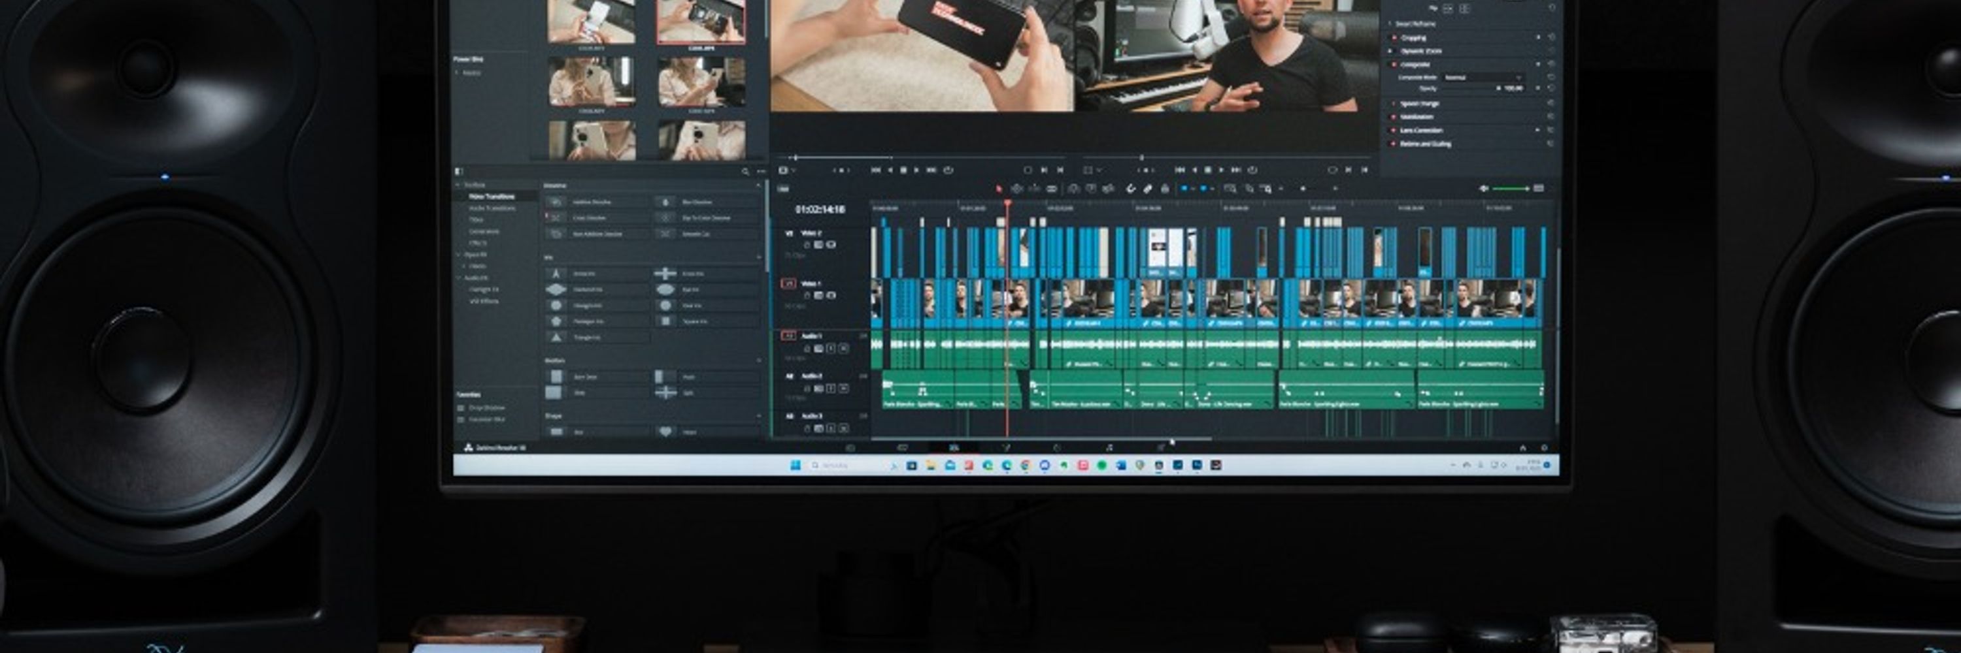The width and height of the screenshot is (1961, 653).
Task: Click the audio mixer icon beside volume slider
Action: coord(1539,188)
